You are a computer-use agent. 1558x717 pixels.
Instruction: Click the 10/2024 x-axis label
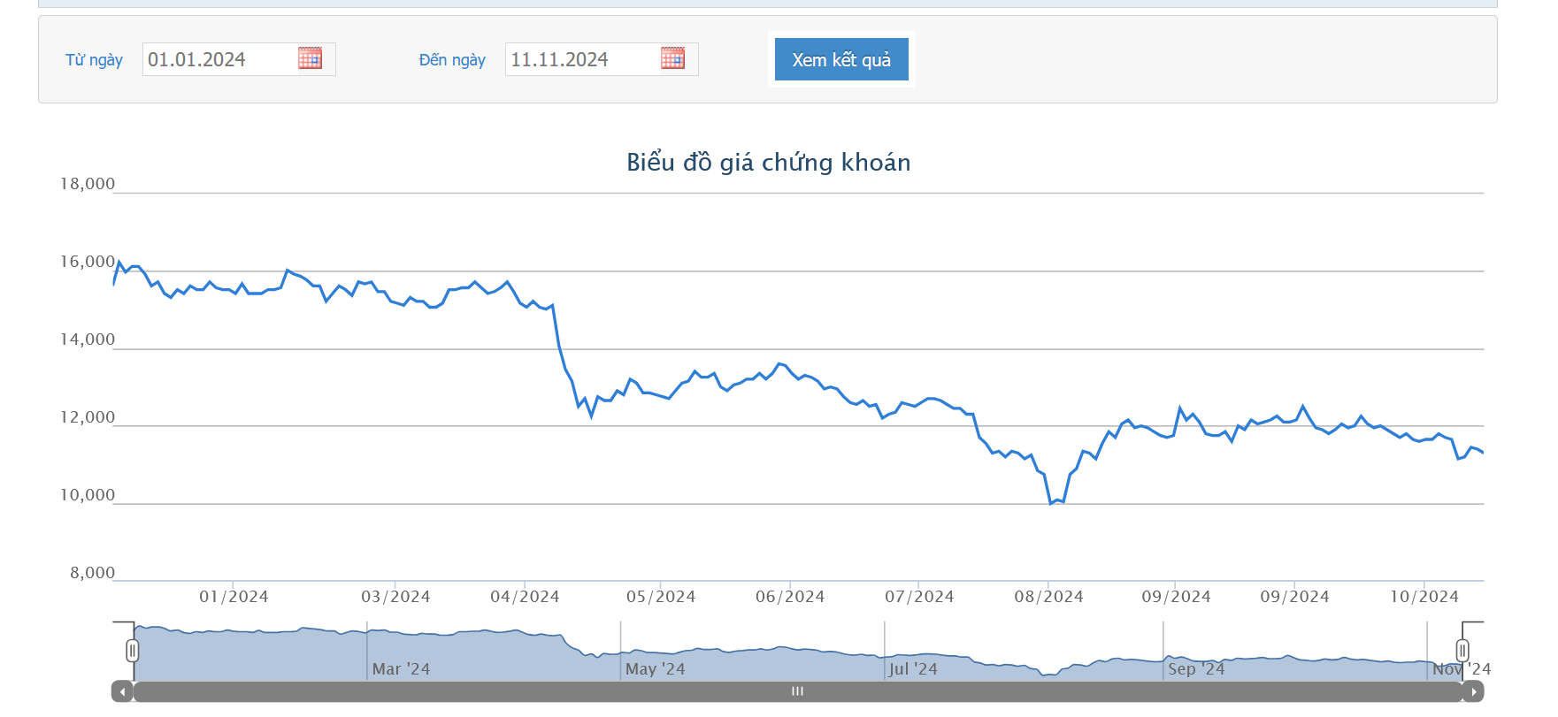(x=1424, y=597)
